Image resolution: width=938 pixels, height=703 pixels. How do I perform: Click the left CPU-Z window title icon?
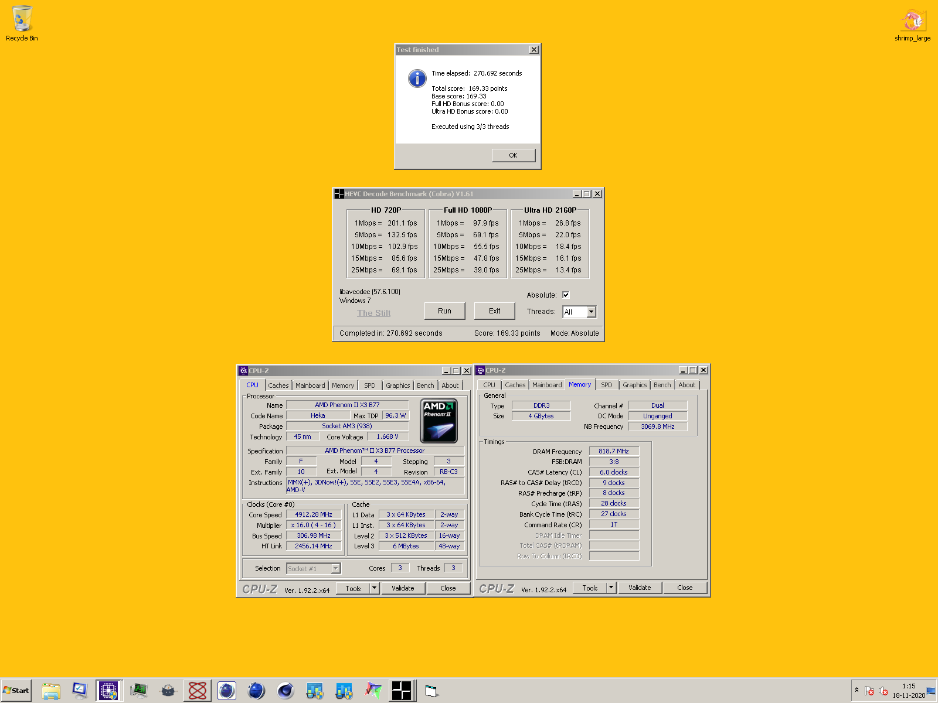point(243,371)
